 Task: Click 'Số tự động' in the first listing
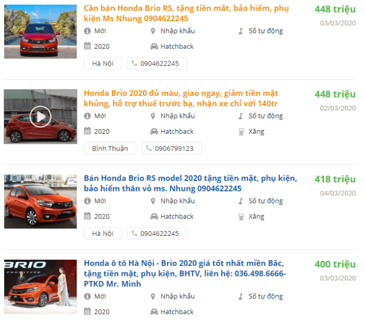(x=266, y=31)
